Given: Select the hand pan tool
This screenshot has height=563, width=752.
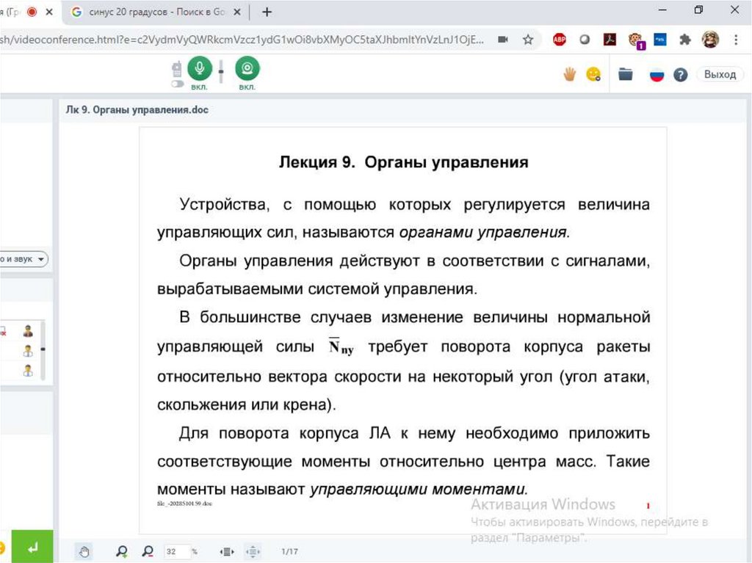Looking at the screenshot, I should click(84, 551).
